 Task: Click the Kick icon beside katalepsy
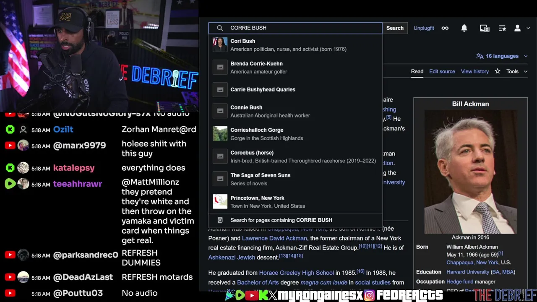click(10, 168)
